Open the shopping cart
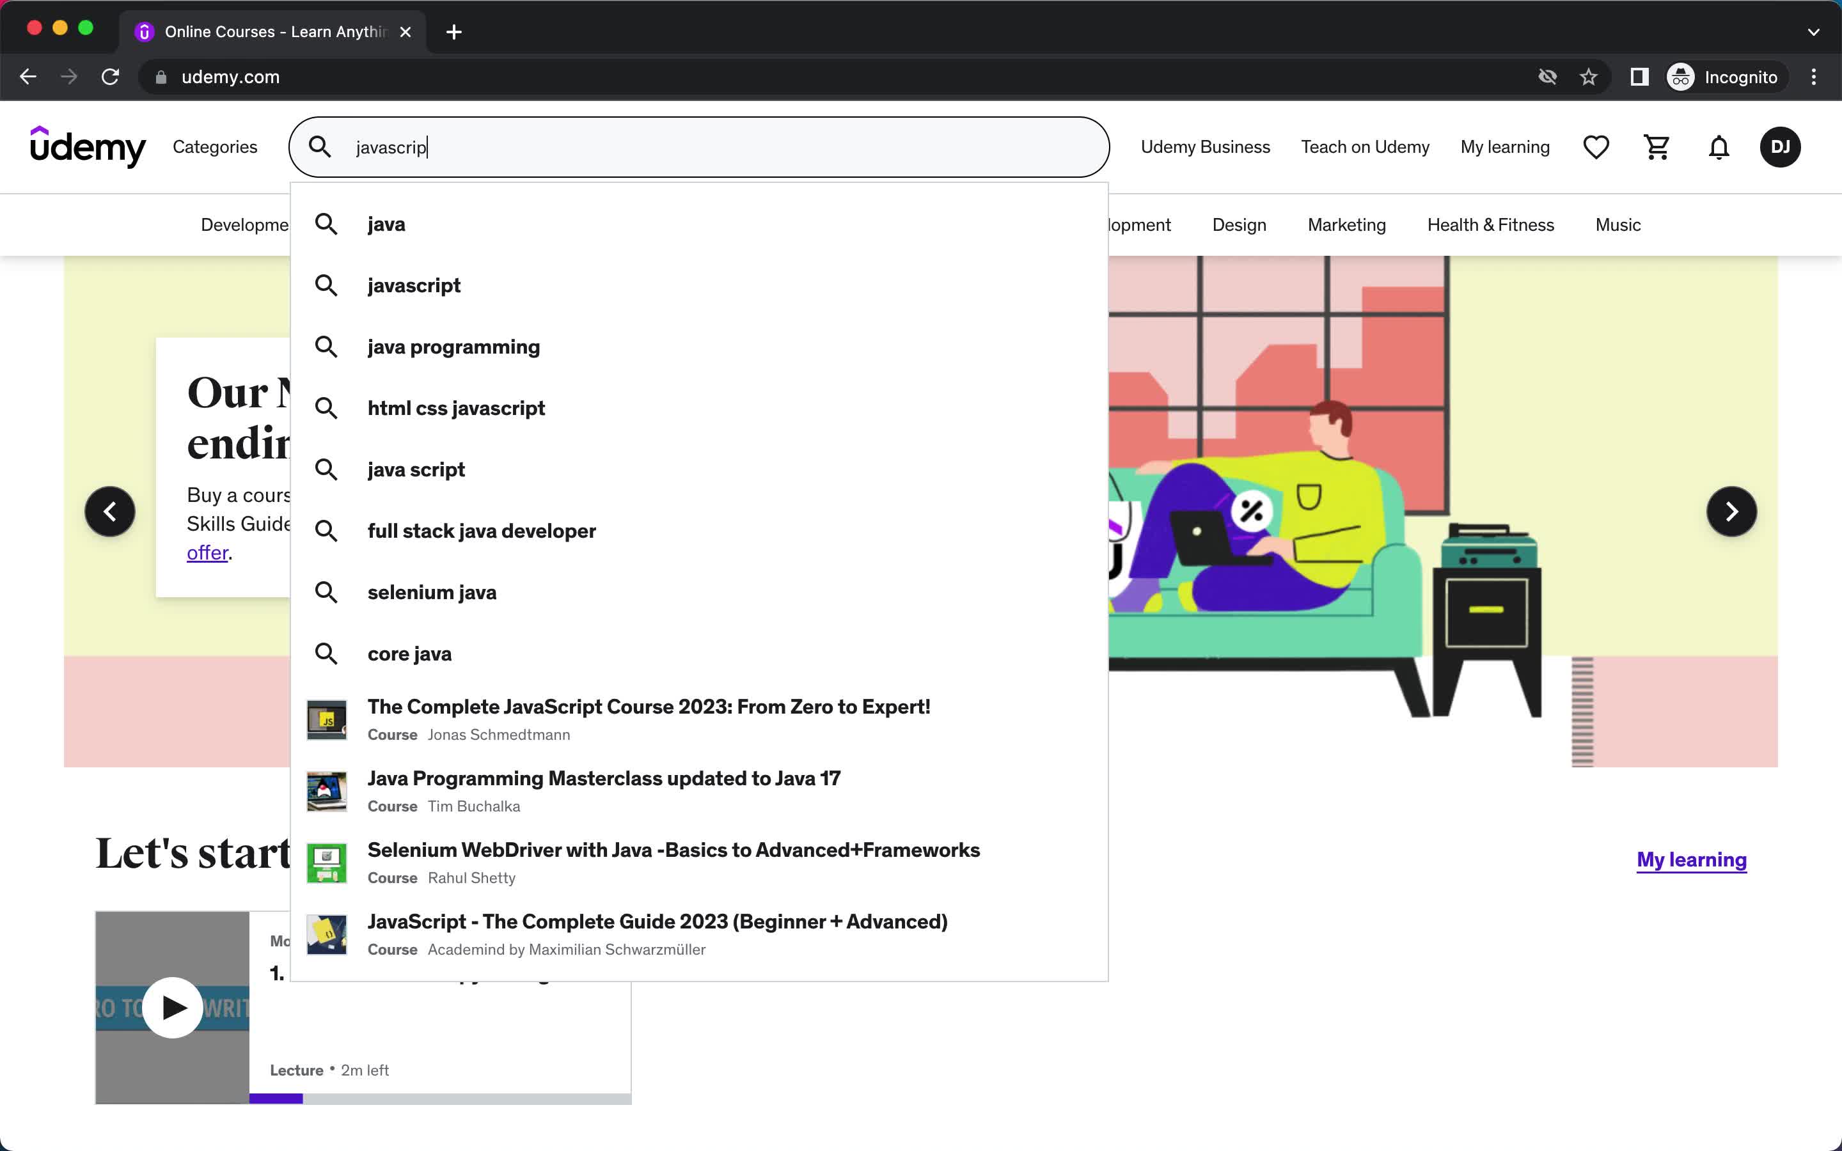 tap(1657, 147)
